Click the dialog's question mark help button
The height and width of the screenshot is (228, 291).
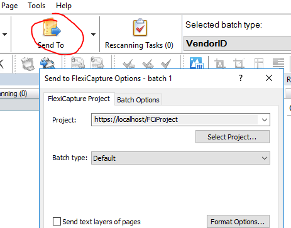241,78
